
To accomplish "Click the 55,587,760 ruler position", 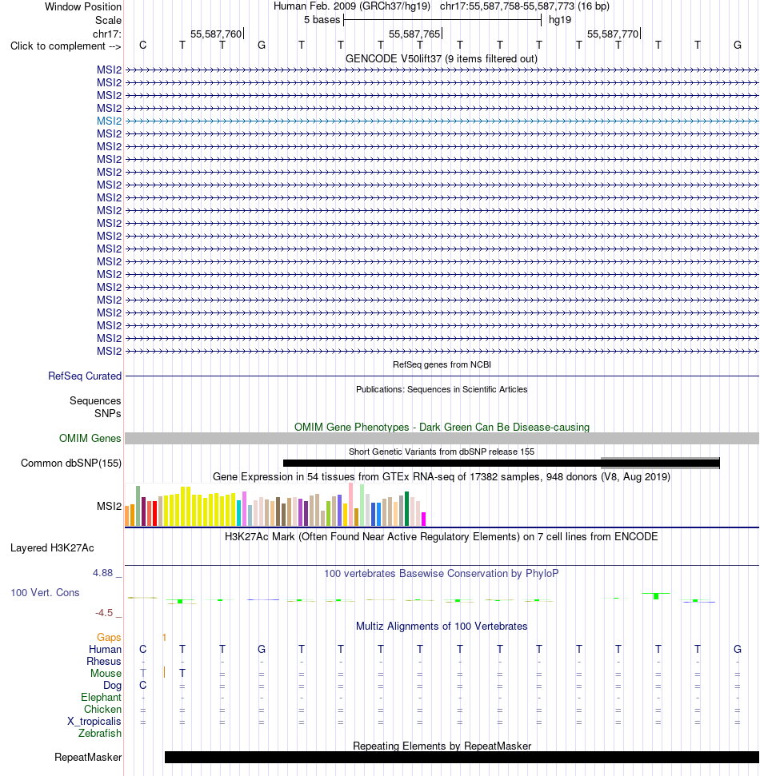I will (216, 34).
